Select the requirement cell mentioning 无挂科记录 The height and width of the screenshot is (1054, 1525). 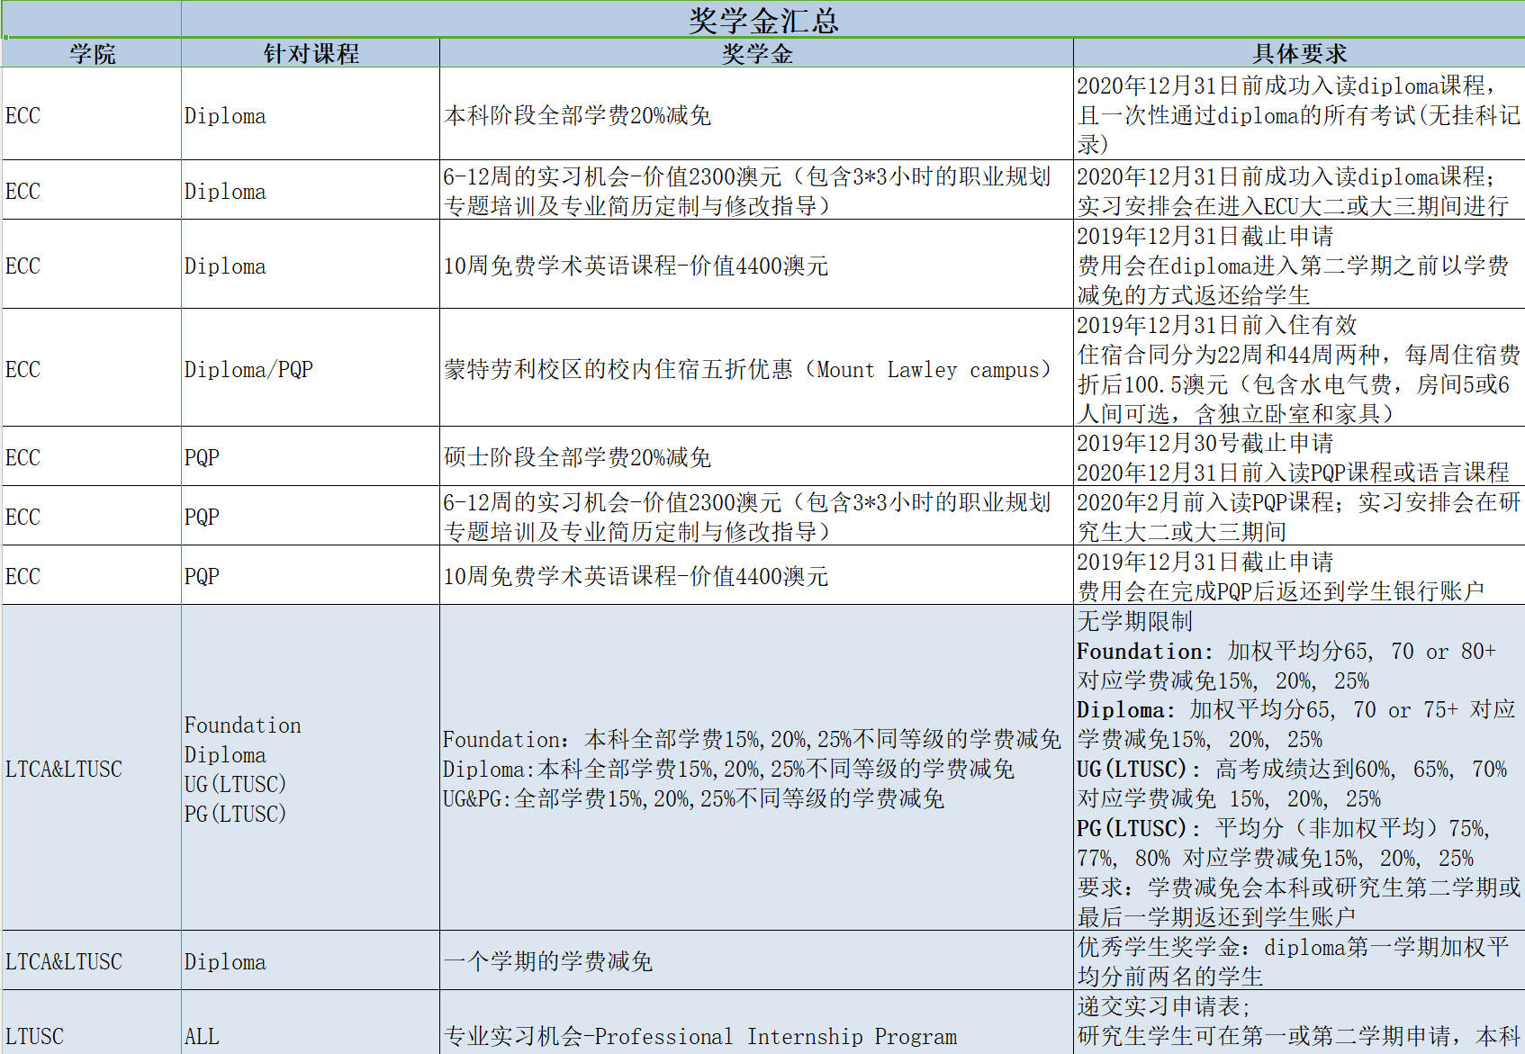[x=1299, y=115]
